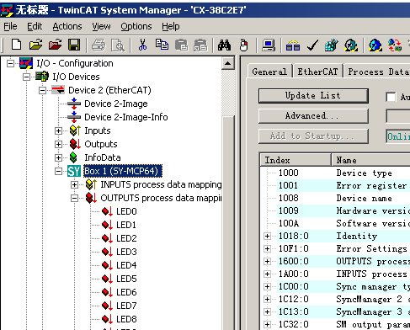
Task: Expand the InfoData tree node
Action: tap(58, 157)
